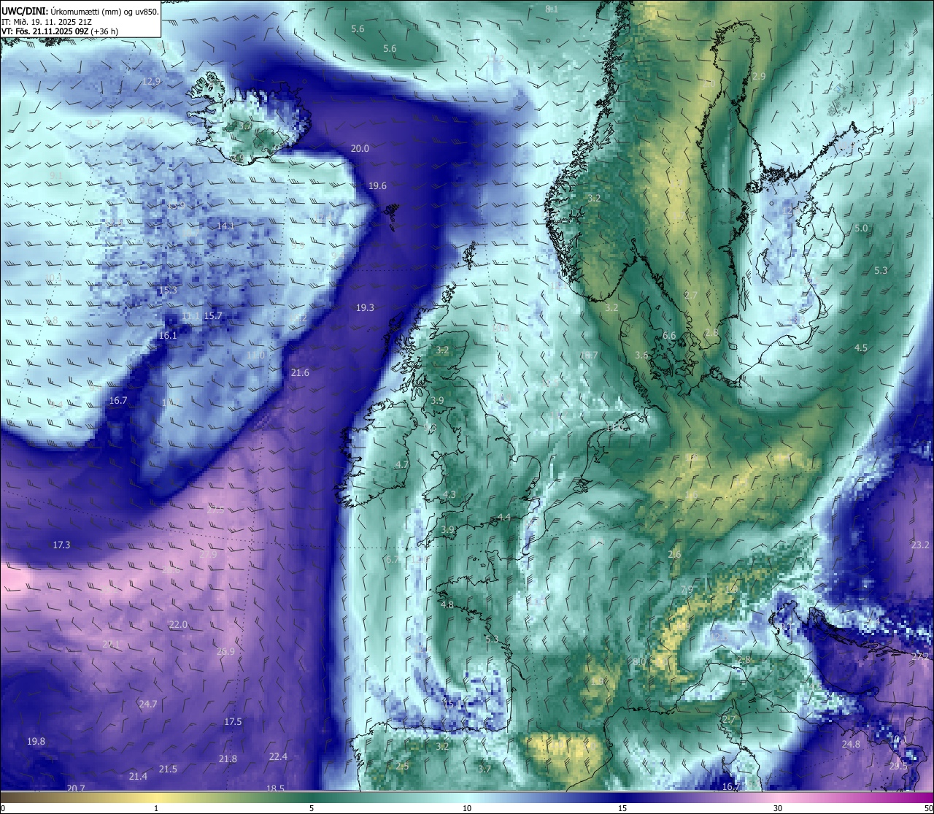Click the 4.5 value label
The width and height of the screenshot is (934, 814).
861,348
